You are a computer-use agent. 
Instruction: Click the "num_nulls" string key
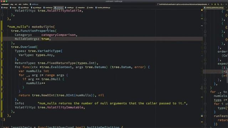point(17,27)
